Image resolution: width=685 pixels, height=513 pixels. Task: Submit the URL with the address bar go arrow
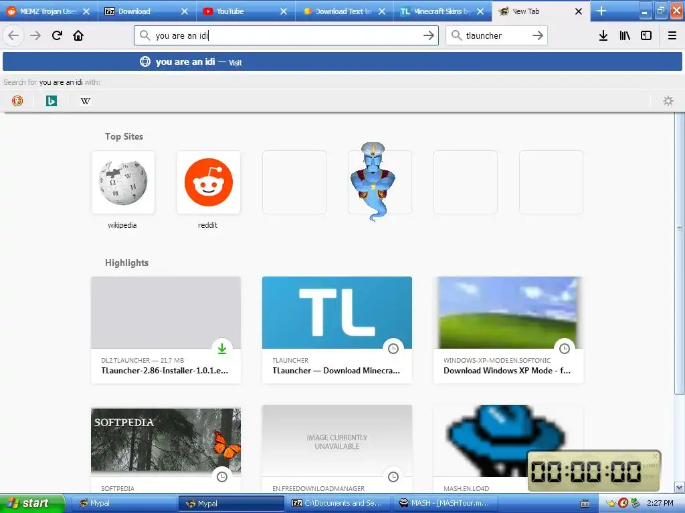(429, 35)
